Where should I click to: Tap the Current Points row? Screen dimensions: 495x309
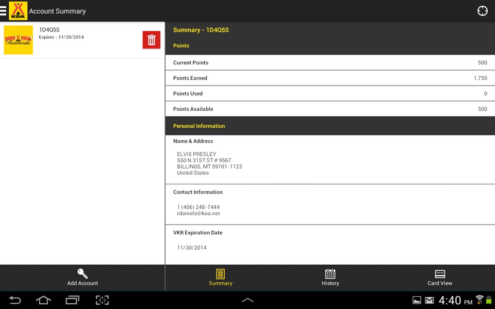click(330, 62)
